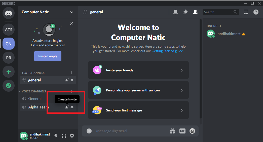Create invite for Alpha Team channel
Screen dimensions: 263x142
pyautogui.click(x=67, y=107)
